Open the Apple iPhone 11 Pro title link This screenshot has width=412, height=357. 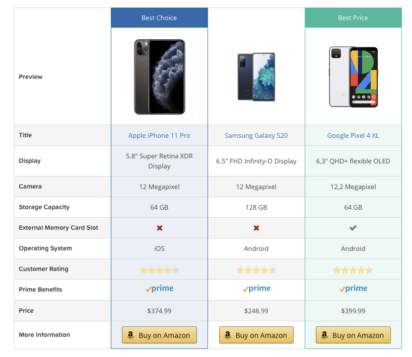point(159,135)
